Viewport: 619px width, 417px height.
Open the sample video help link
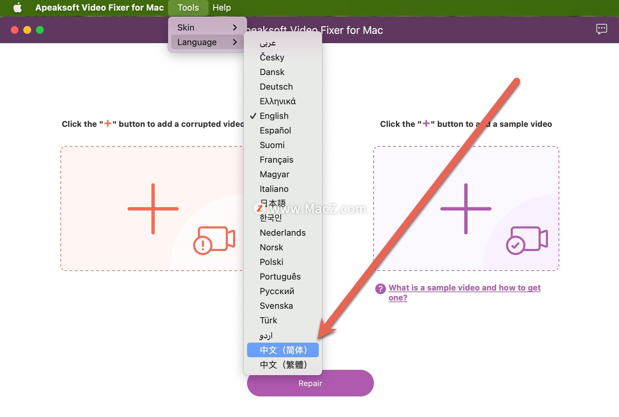[464, 292]
